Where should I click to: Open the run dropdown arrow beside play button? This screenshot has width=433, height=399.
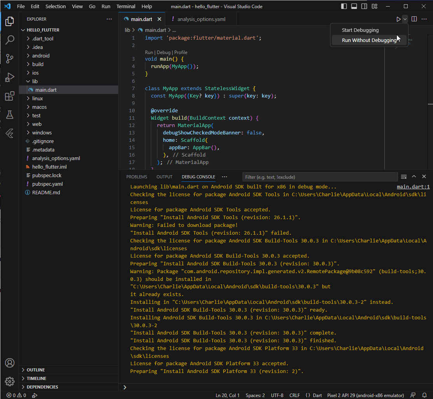point(405,19)
